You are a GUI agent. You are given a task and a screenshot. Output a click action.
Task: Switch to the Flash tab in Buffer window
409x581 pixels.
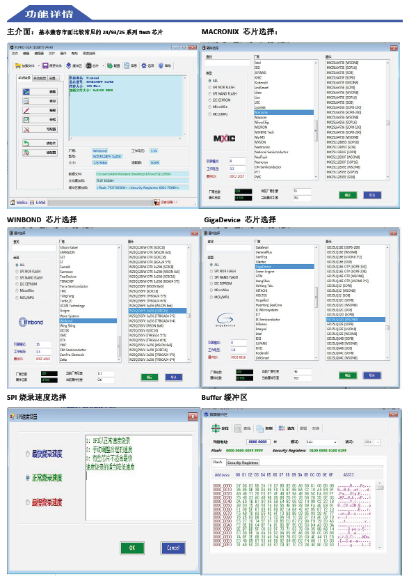click(x=218, y=462)
